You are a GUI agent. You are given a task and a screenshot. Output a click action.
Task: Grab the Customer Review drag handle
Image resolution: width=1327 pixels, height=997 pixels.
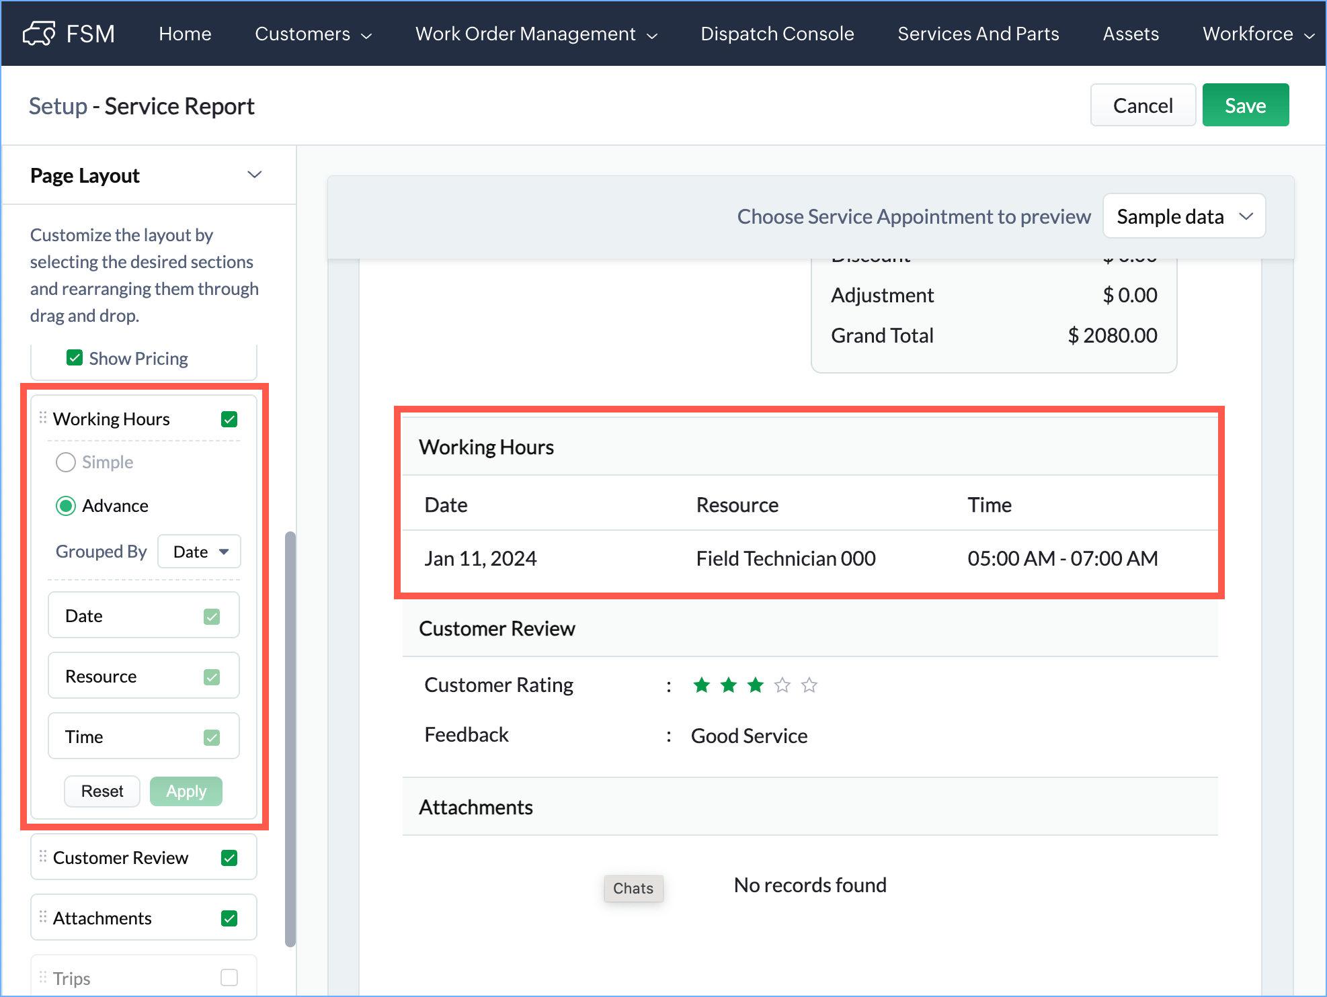point(43,857)
